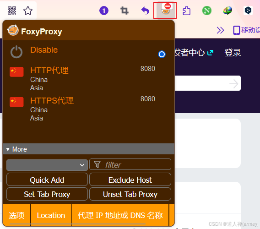Open the 代理 IP 地址或 DNS 名称 tab
The width and height of the screenshot is (260, 229).
(120, 215)
